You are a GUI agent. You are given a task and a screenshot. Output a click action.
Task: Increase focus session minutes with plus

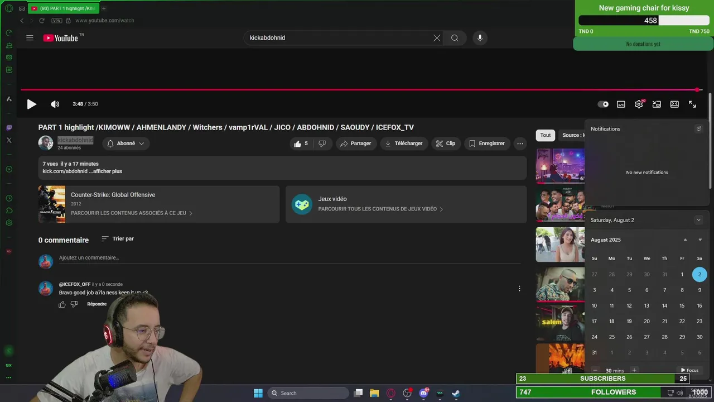pyautogui.click(x=634, y=370)
